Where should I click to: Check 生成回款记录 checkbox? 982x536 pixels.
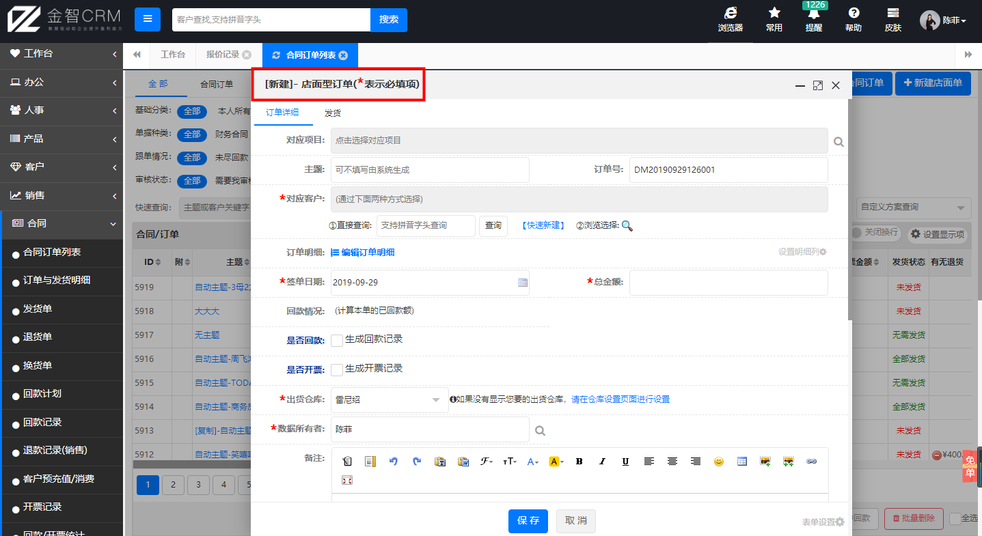click(x=337, y=340)
